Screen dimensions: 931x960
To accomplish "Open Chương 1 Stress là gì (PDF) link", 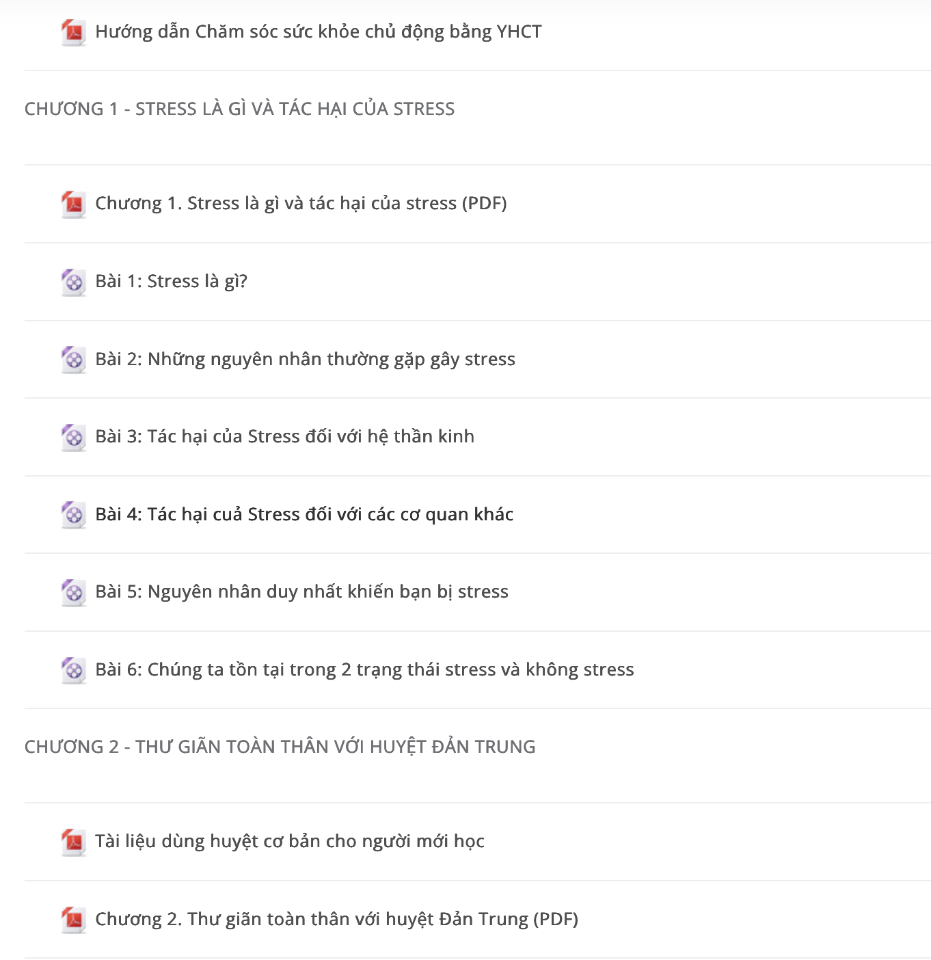I will (301, 204).
